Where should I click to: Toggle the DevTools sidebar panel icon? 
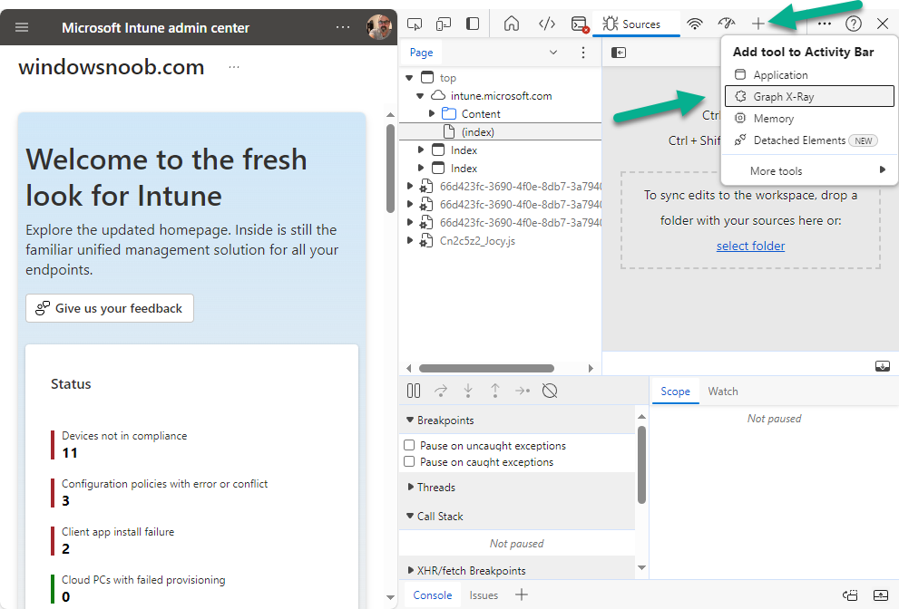[x=473, y=24]
